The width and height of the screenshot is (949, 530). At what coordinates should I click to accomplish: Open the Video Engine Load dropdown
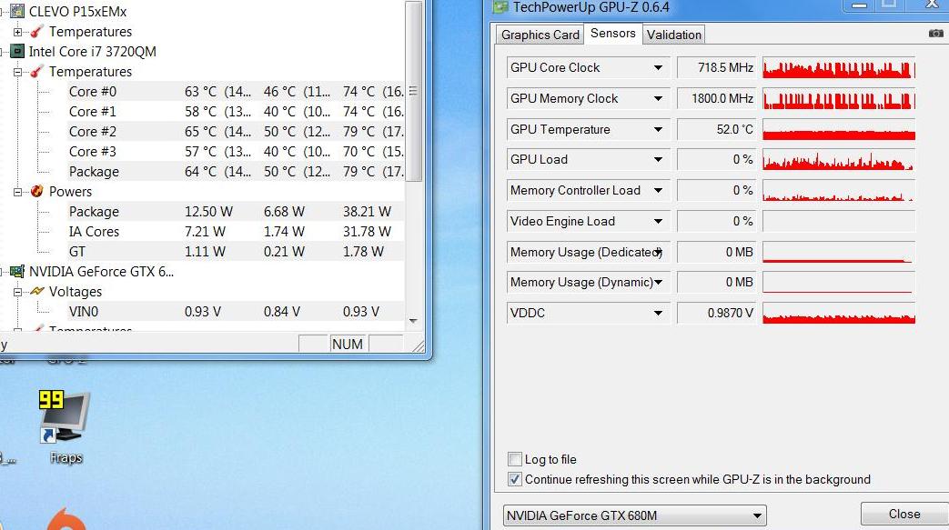tap(658, 222)
